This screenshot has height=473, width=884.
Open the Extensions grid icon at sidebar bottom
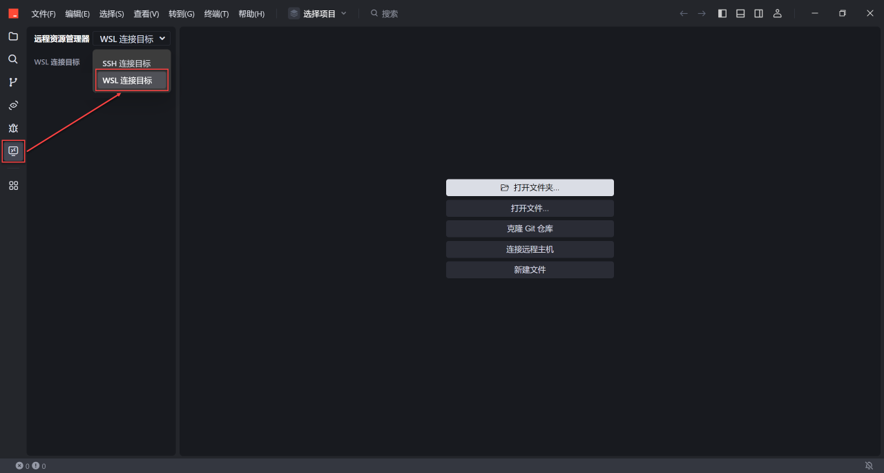click(x=12, y=185)
